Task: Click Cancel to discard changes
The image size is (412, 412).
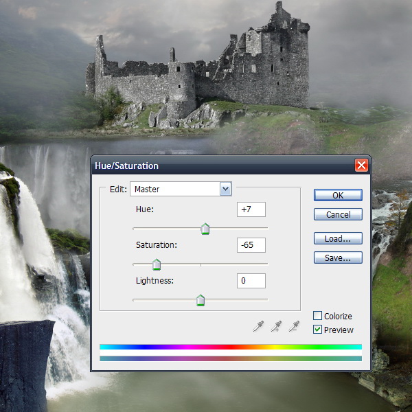Action: 338,215
